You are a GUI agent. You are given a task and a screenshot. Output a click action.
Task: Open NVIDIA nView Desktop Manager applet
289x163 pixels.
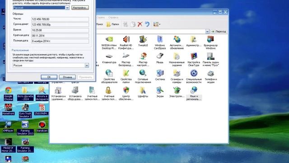pyautogui.click(x=109, y=43)
